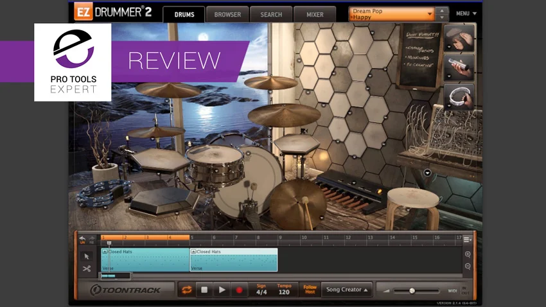Hit the left hexagonal drum pad
546x307 pixels.
click(160, 160)
